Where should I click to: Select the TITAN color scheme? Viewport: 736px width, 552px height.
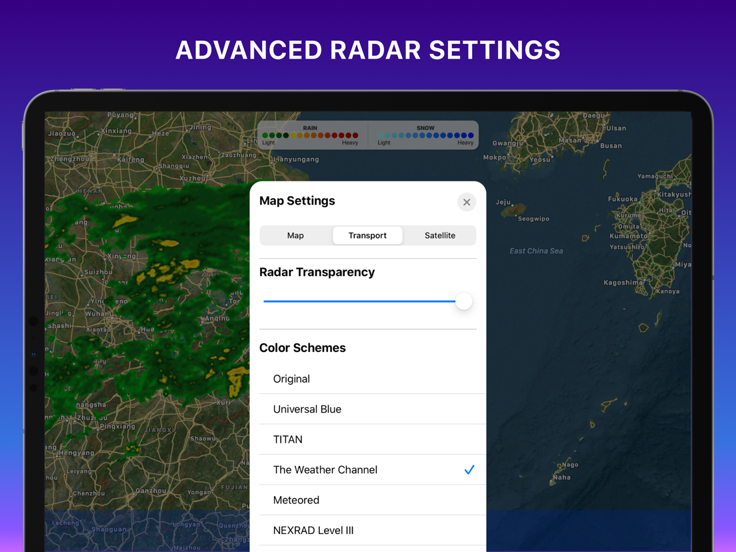click(x=372, y=439)
